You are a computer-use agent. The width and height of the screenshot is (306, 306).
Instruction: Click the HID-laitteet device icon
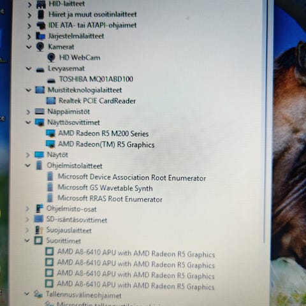click(41, 4)
